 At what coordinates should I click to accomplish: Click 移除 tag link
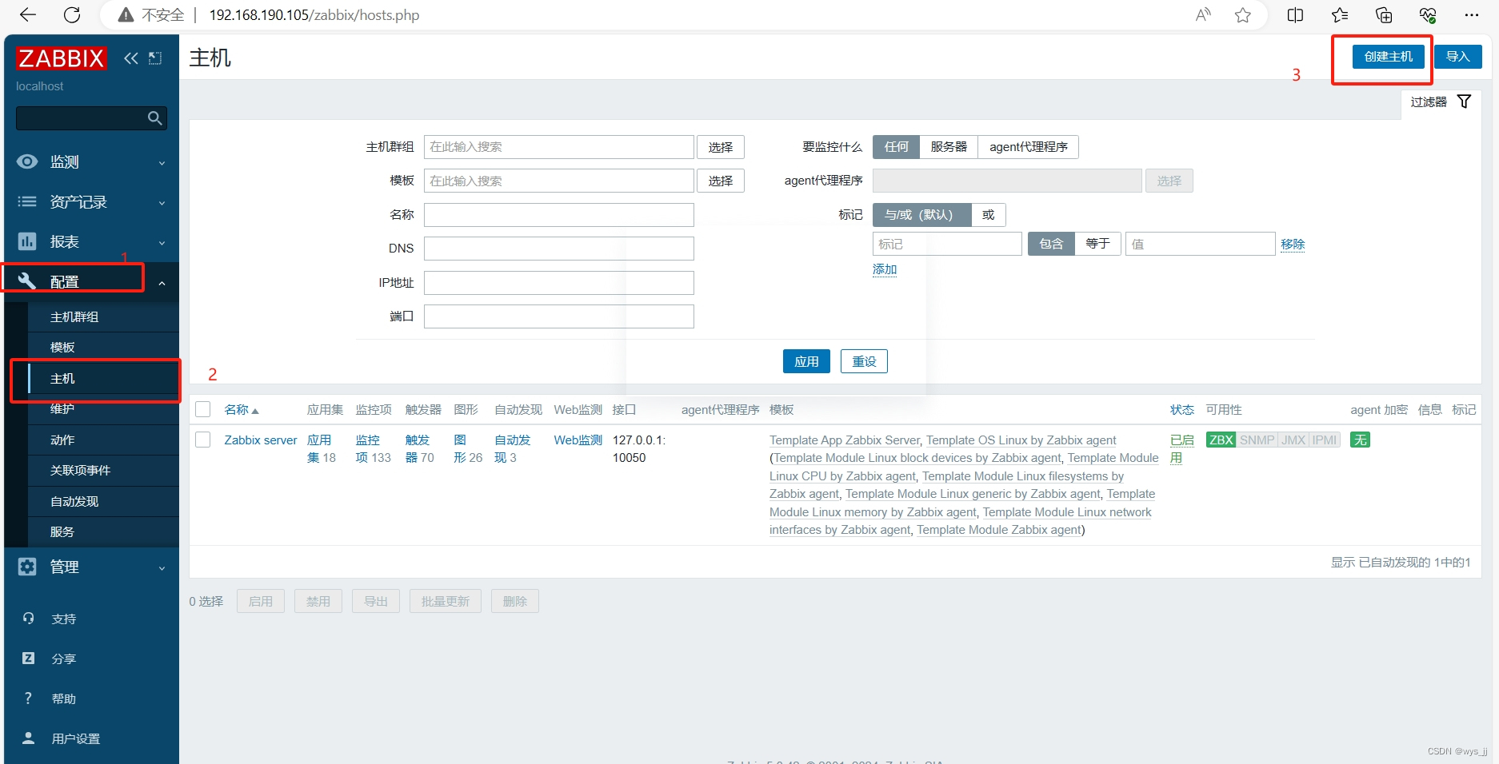(x=1293, y=245)
